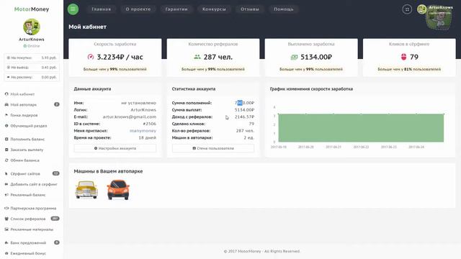Open Ежедневный бонус in the sidebar

[28, 253]
